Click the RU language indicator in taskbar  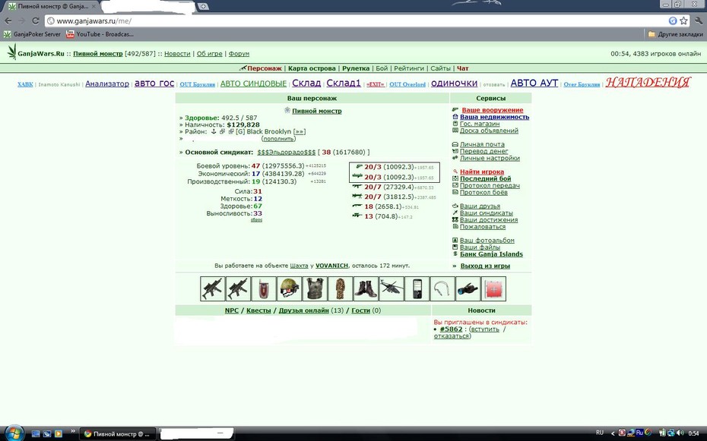tap(600, 433)
